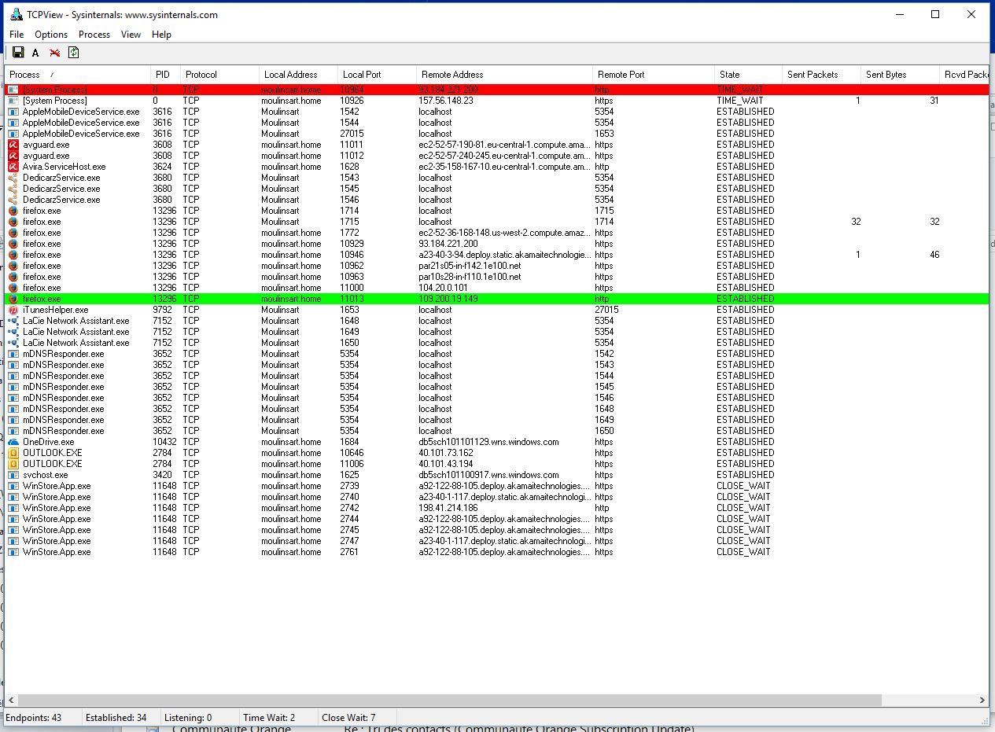Sort by the Sent Packets column header

point(821,75)
